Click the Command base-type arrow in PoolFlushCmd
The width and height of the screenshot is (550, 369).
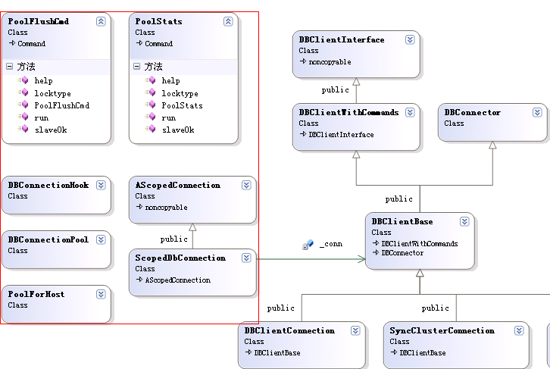(x=12, y=43)
